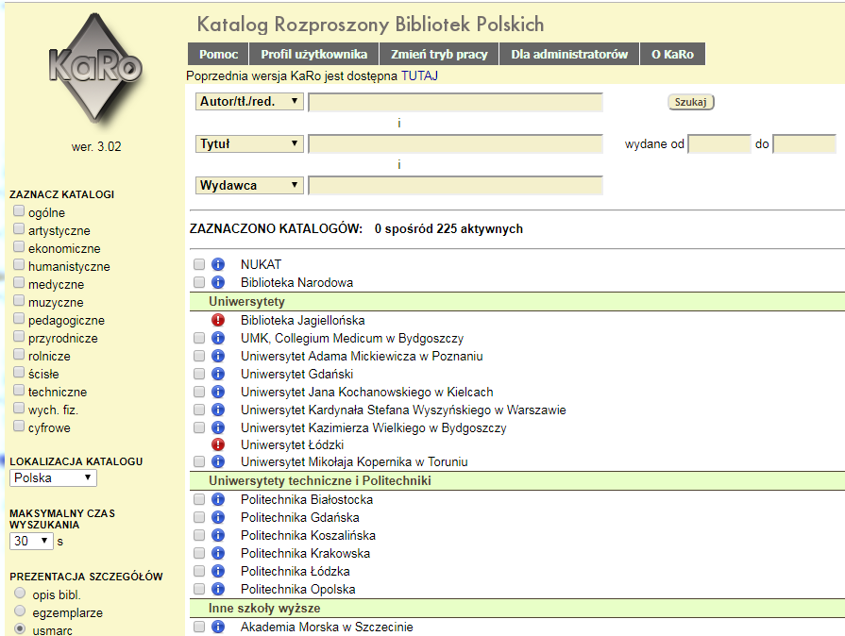Click the 'Uniwersytety techniczne i Politechniki' heading
Screen dimensions: 845x636
coord(320,481)
